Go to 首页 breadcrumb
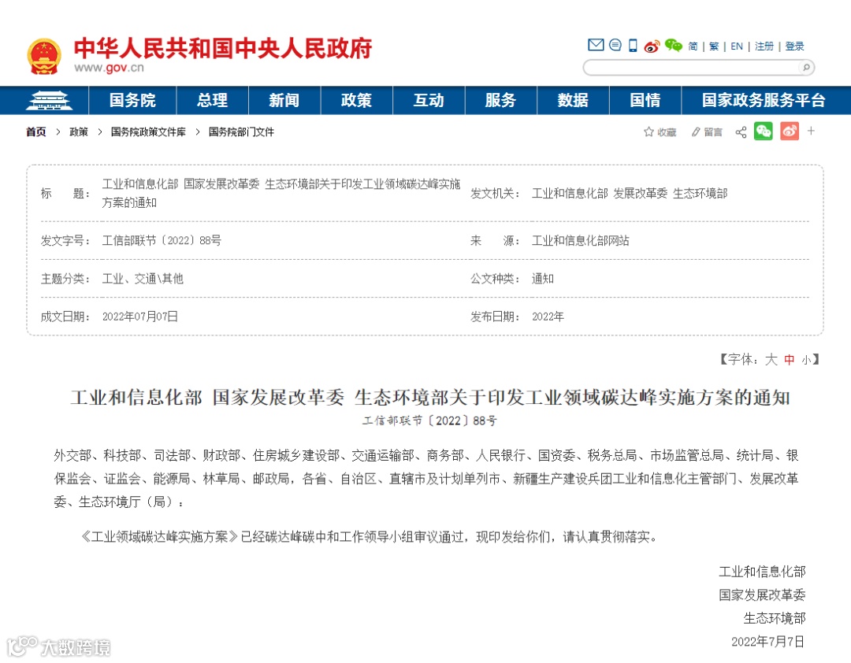The height and width of the screenshot is (663, 851). click(35, 131)
